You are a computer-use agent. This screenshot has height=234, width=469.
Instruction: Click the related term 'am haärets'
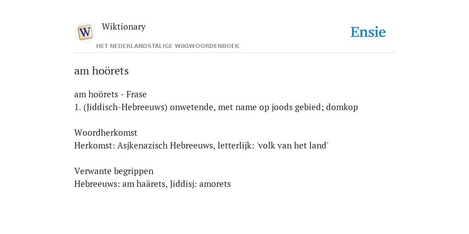[x=145, y=184]
